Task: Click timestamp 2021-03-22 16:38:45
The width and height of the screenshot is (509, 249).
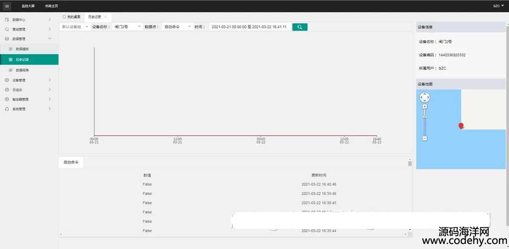Action: coord(319,203)
